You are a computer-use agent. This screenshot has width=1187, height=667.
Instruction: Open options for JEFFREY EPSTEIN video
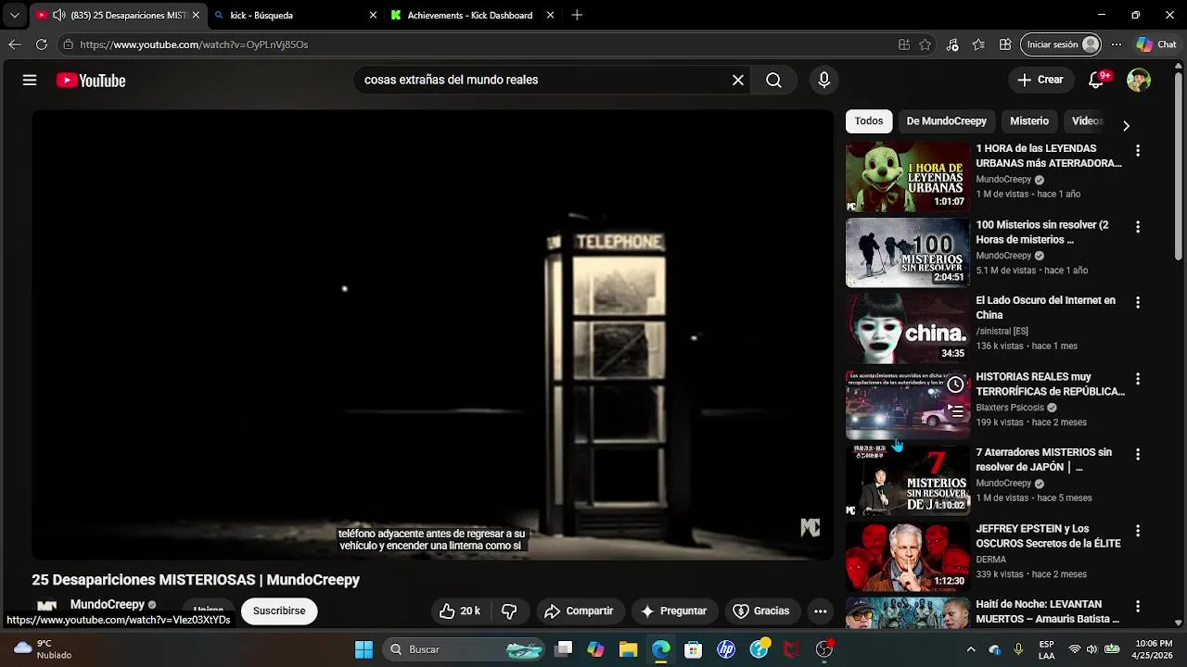click(x=1138, y=530)
